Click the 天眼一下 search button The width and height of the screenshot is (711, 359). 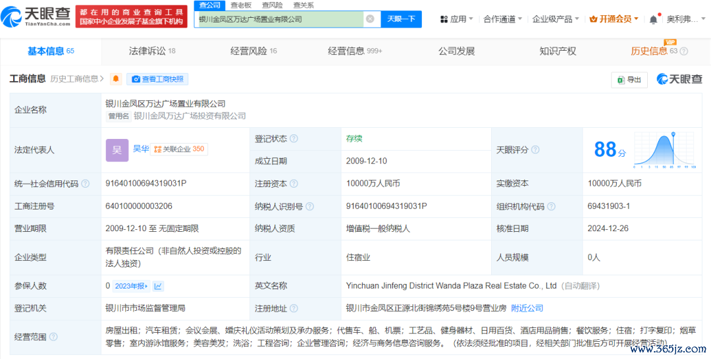401,19
